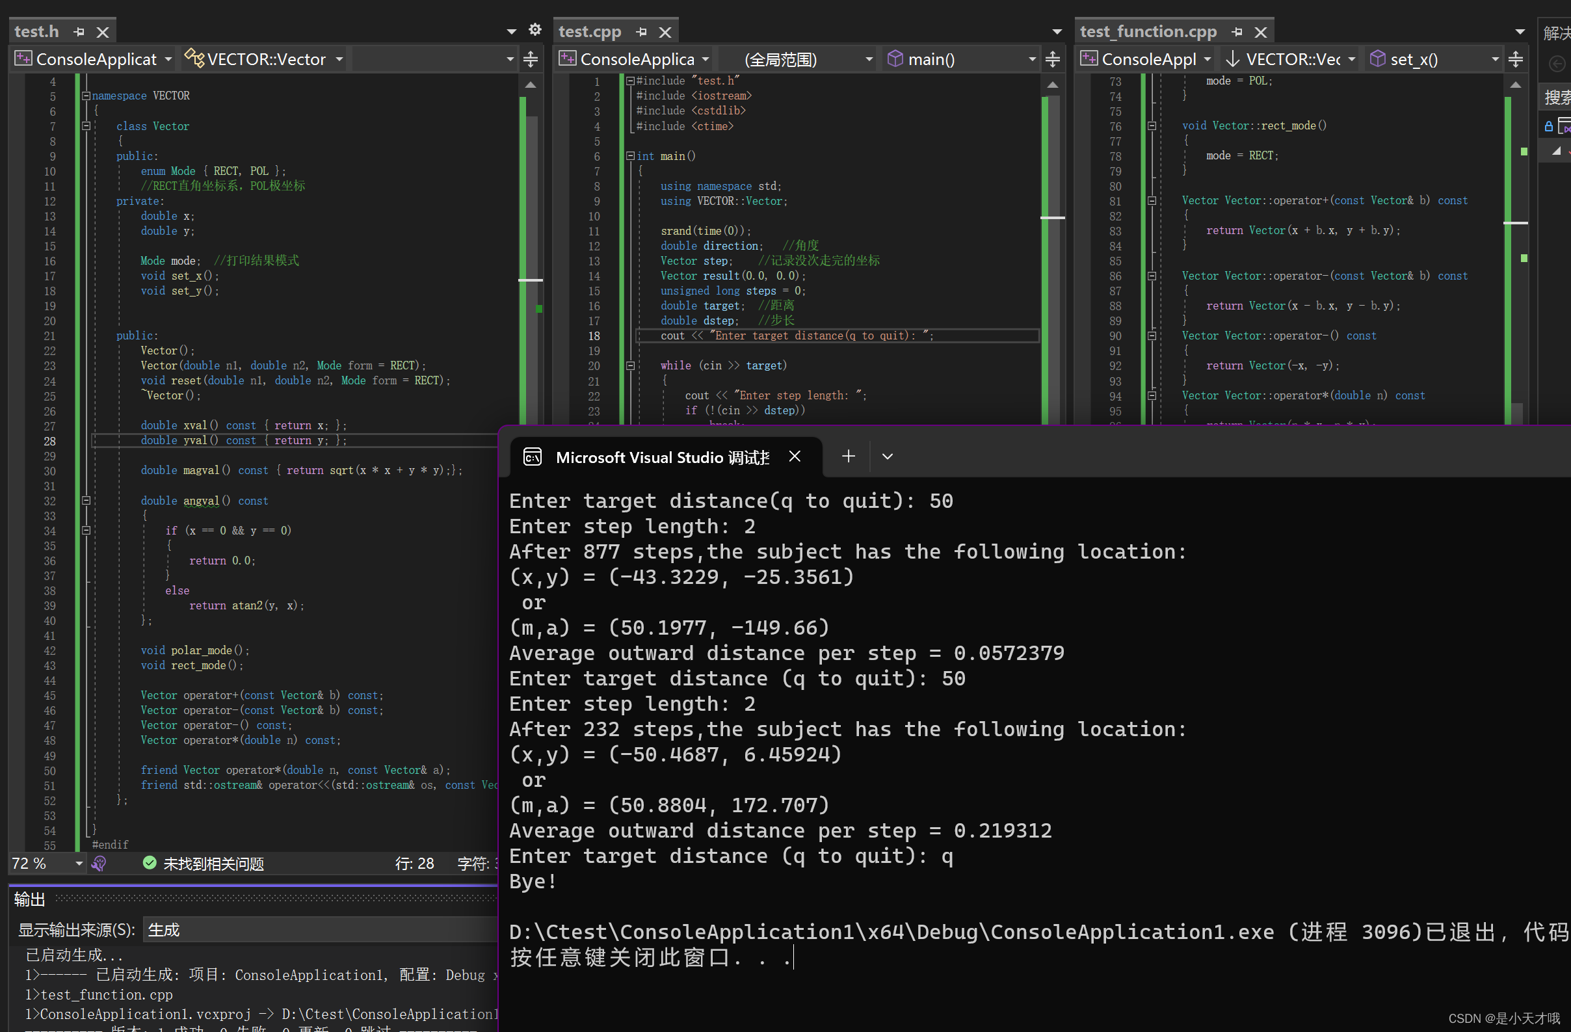Click inside the 搜索 search field
The height and width of the screenshot is (1032, 1571).
pyautogui.click(x=1558, y=96)
